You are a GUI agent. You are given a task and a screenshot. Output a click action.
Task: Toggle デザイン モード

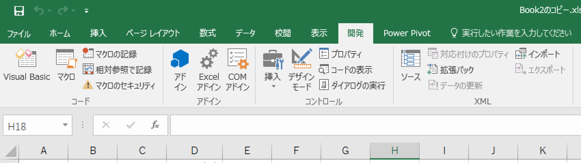click(301, 70)
